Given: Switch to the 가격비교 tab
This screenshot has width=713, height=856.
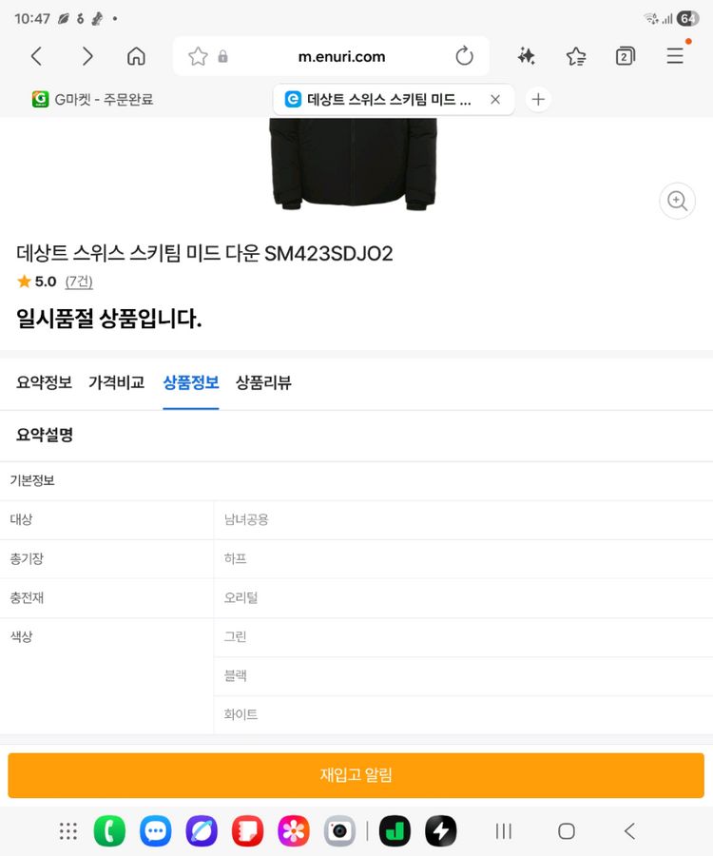Looking at the screenshot, I should click(x=116, y=382).
